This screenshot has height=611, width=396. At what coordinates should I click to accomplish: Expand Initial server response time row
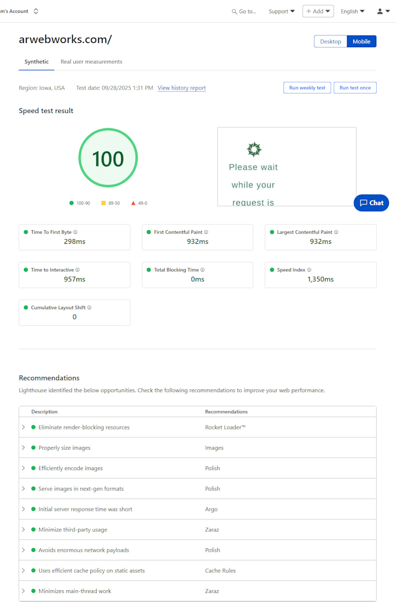23,509
